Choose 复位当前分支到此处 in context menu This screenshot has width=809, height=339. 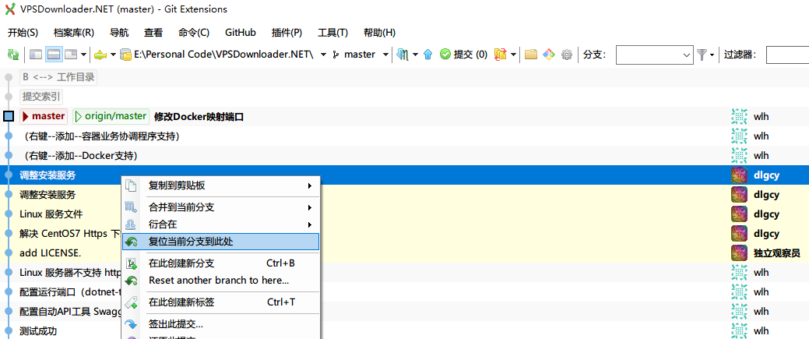221,242
